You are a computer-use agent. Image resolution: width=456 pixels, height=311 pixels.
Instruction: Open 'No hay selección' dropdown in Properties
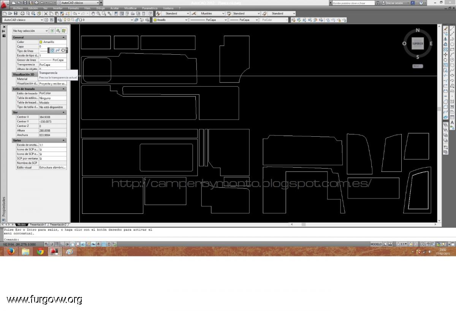pos(30,31)
